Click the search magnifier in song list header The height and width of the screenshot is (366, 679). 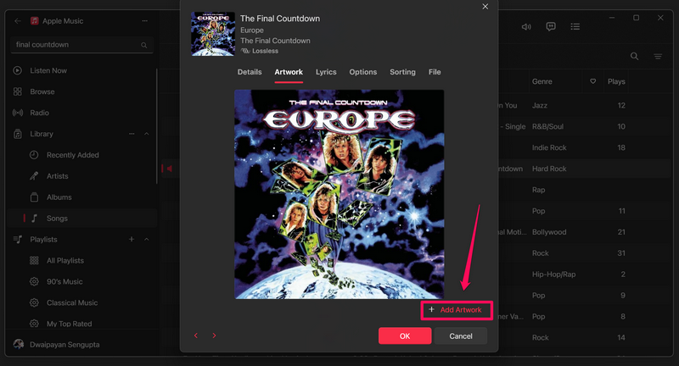coord(634,56)
